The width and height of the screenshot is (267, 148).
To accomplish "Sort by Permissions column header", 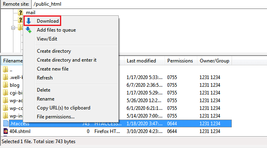I will [181, 61].
